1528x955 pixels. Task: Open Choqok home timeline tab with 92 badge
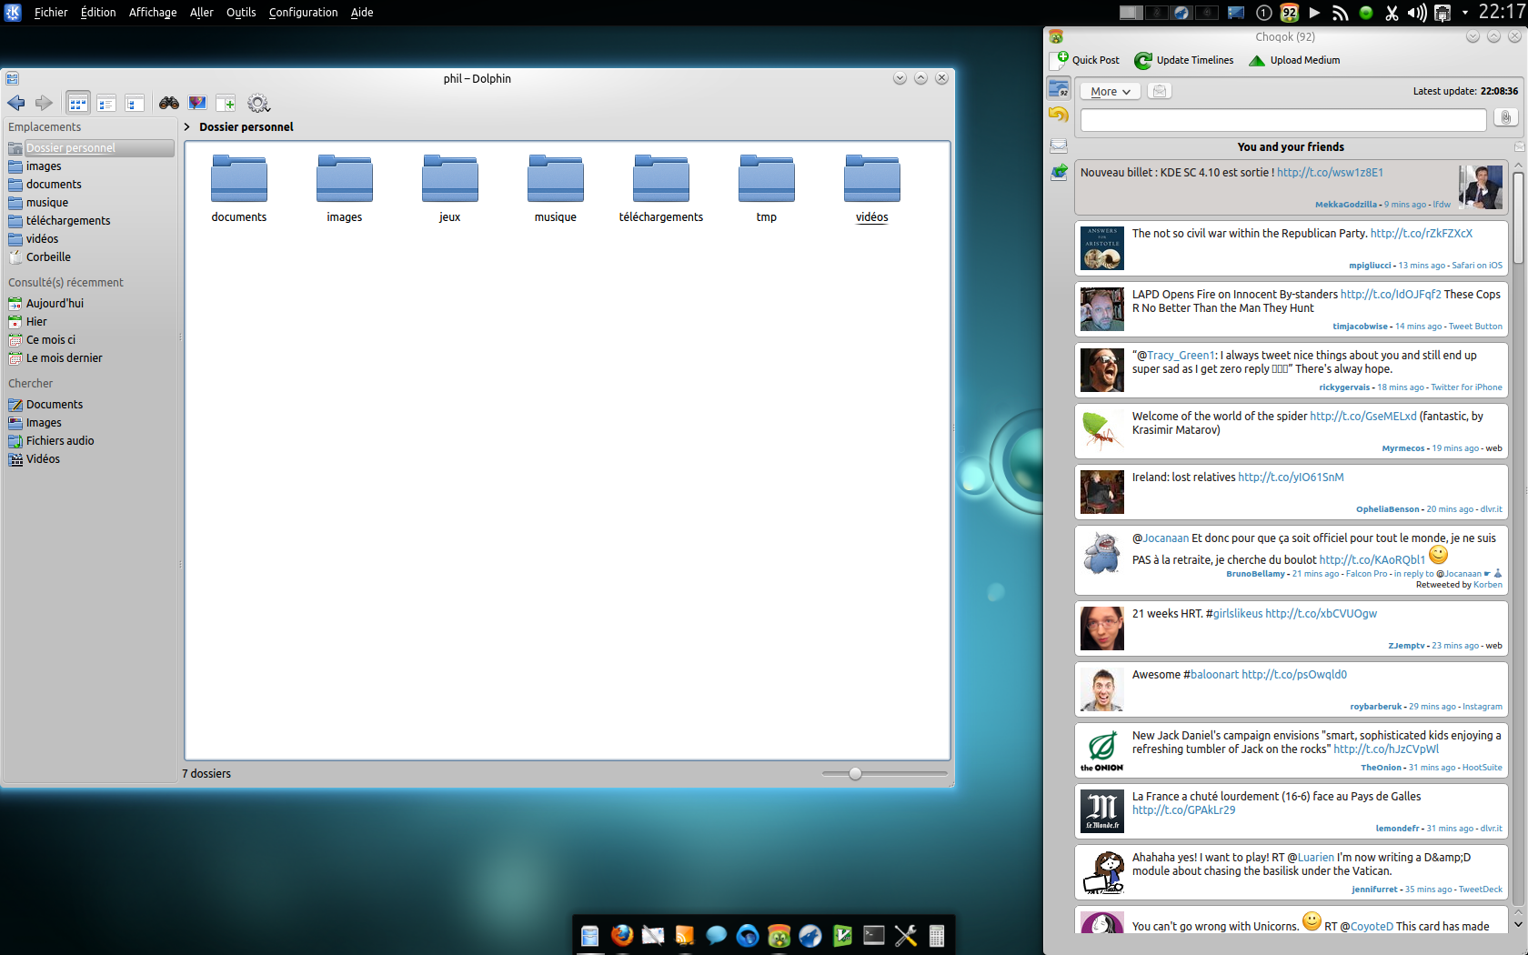coord(1059,88)
